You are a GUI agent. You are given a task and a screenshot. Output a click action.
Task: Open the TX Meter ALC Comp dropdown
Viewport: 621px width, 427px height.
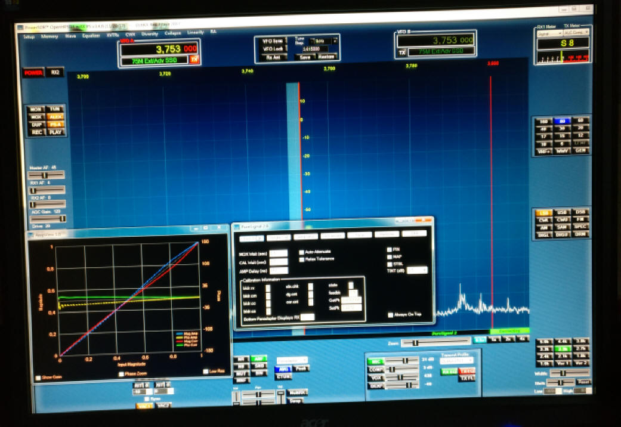[576, 32]
